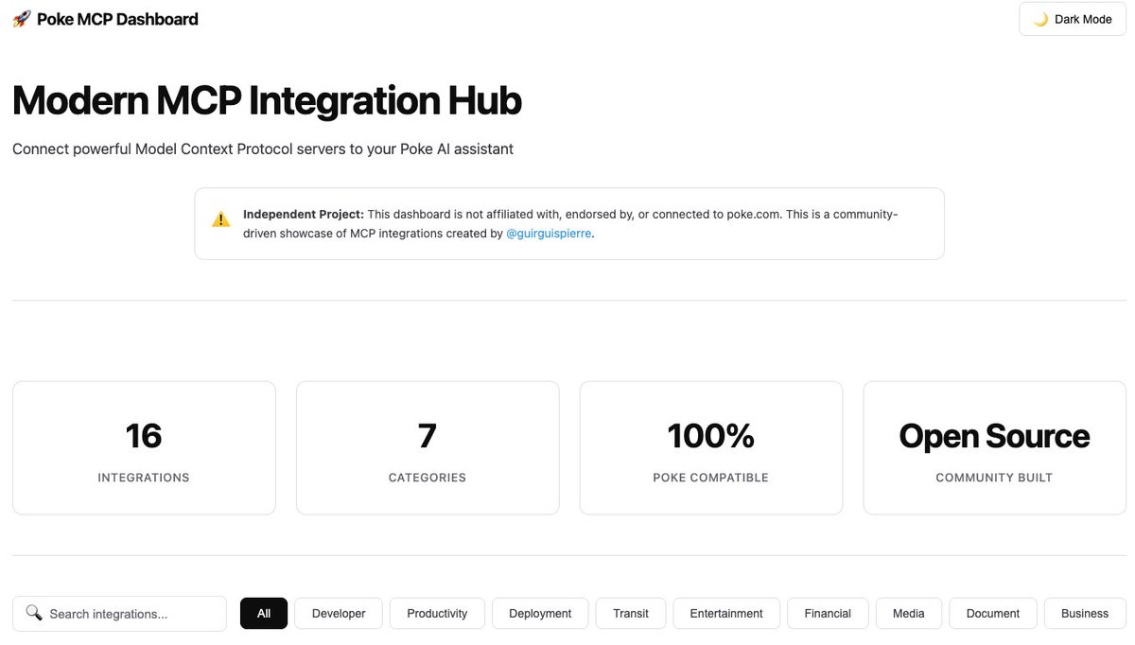1135x645 pixels.
Task: Choose the Financial filter chip
Action: click(x=828, y=614)
